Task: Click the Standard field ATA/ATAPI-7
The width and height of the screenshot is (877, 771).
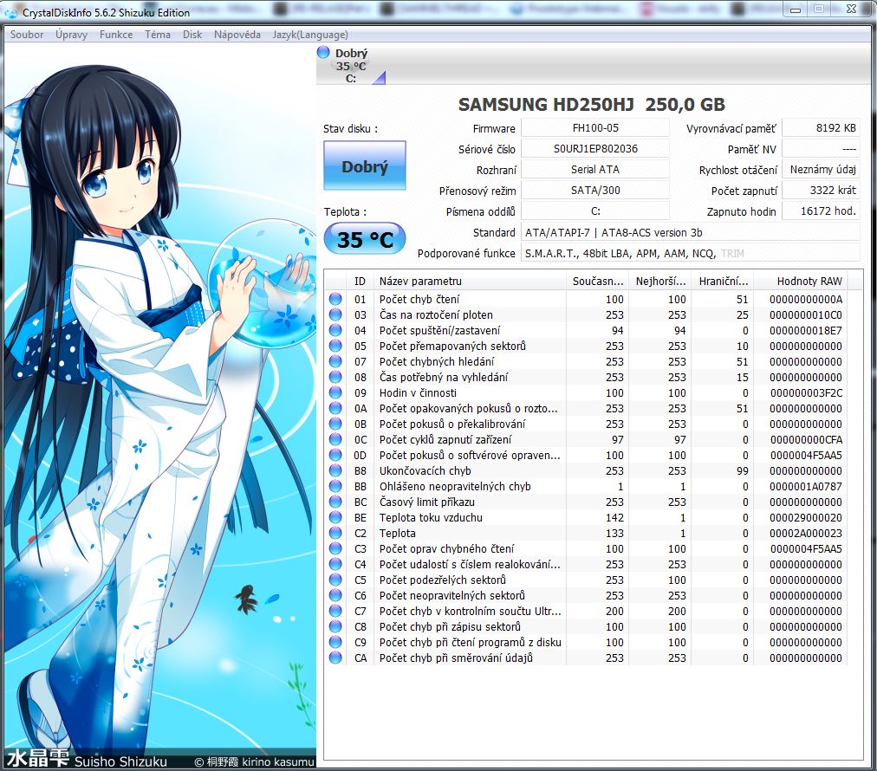Action: (x=691, y=232)
